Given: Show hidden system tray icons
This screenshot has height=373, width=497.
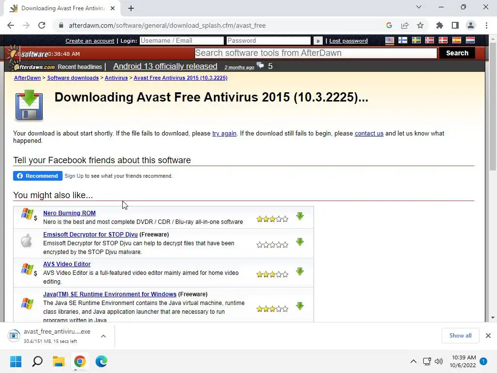Looking at the screenshot, I should pos(414,361).
